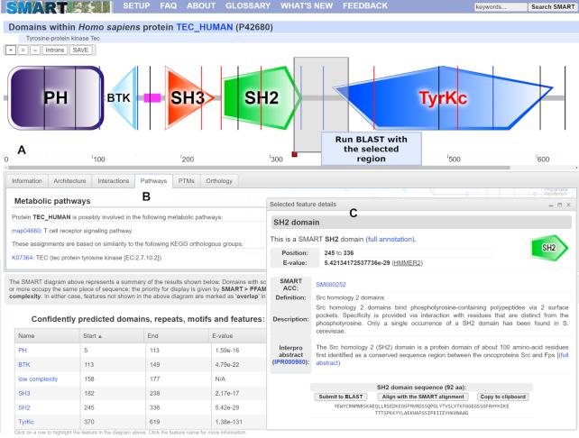Open the map04660 pathway link
579x438 pixels.
point(26,231)
